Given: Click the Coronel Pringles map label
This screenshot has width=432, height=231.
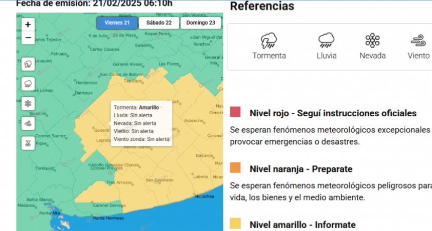Looking at the screenshot, I should coord(106,168).
